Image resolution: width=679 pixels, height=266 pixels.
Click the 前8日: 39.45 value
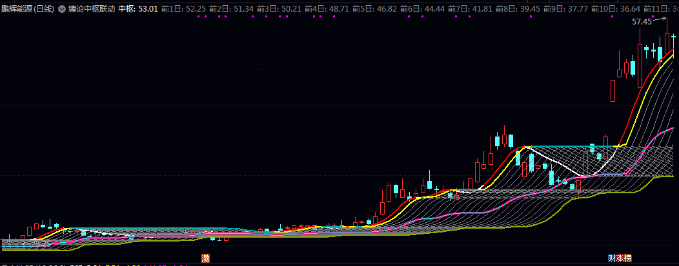(x=518, y=8)
